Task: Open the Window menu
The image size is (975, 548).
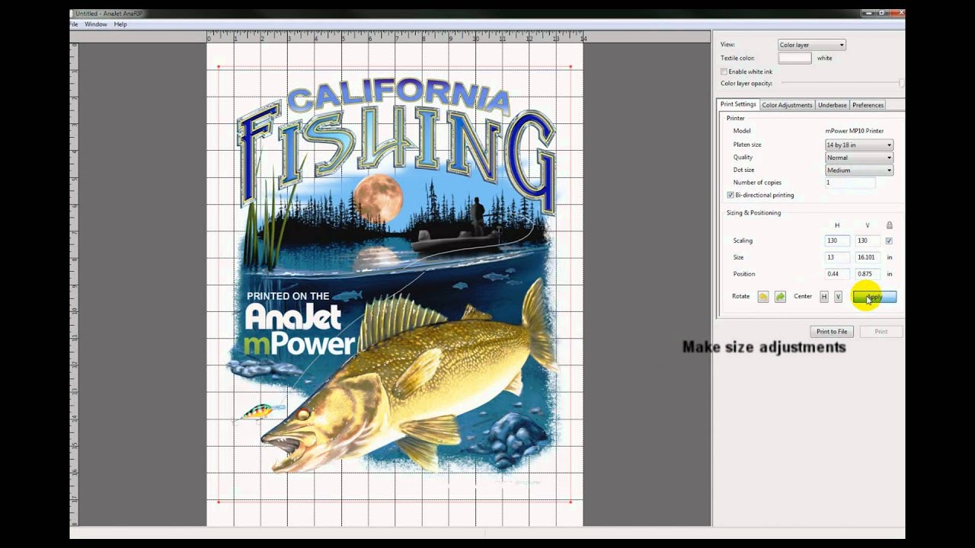Action: (96, 24)
